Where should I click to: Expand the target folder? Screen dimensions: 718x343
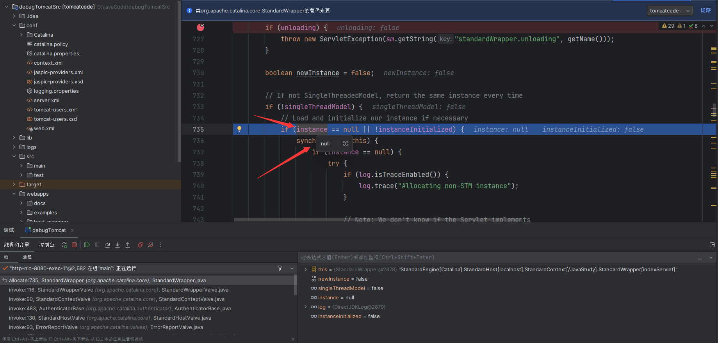(x=14, y=184)
